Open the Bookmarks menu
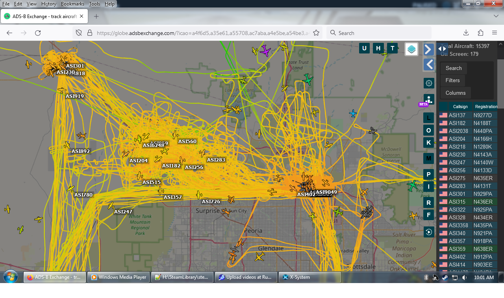Viewport: 504px width, 298px height. pos(72,4)
